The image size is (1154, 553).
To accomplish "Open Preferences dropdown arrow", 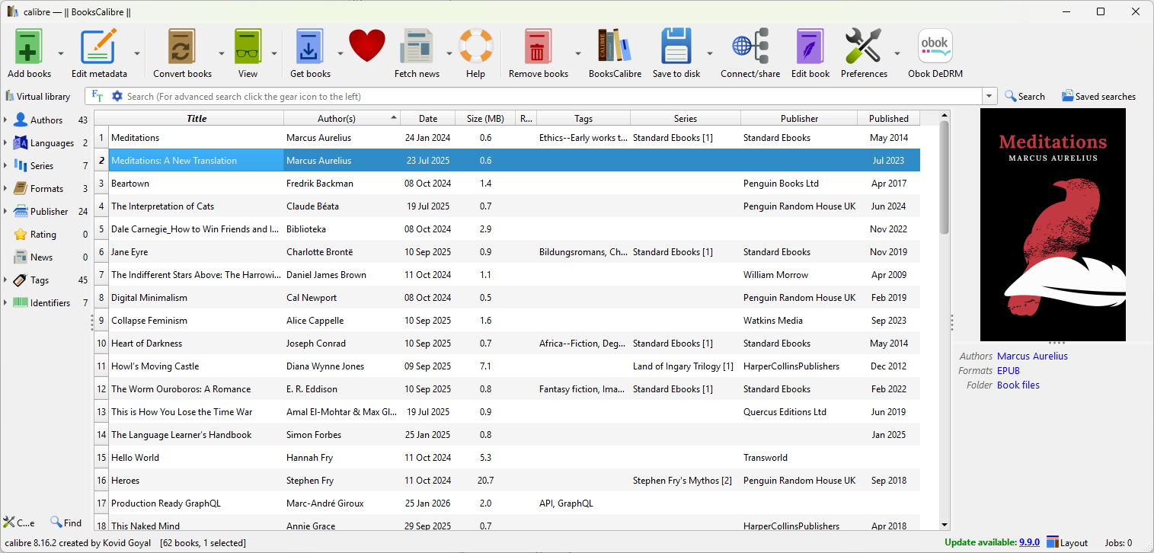I will tap(897, 53).
